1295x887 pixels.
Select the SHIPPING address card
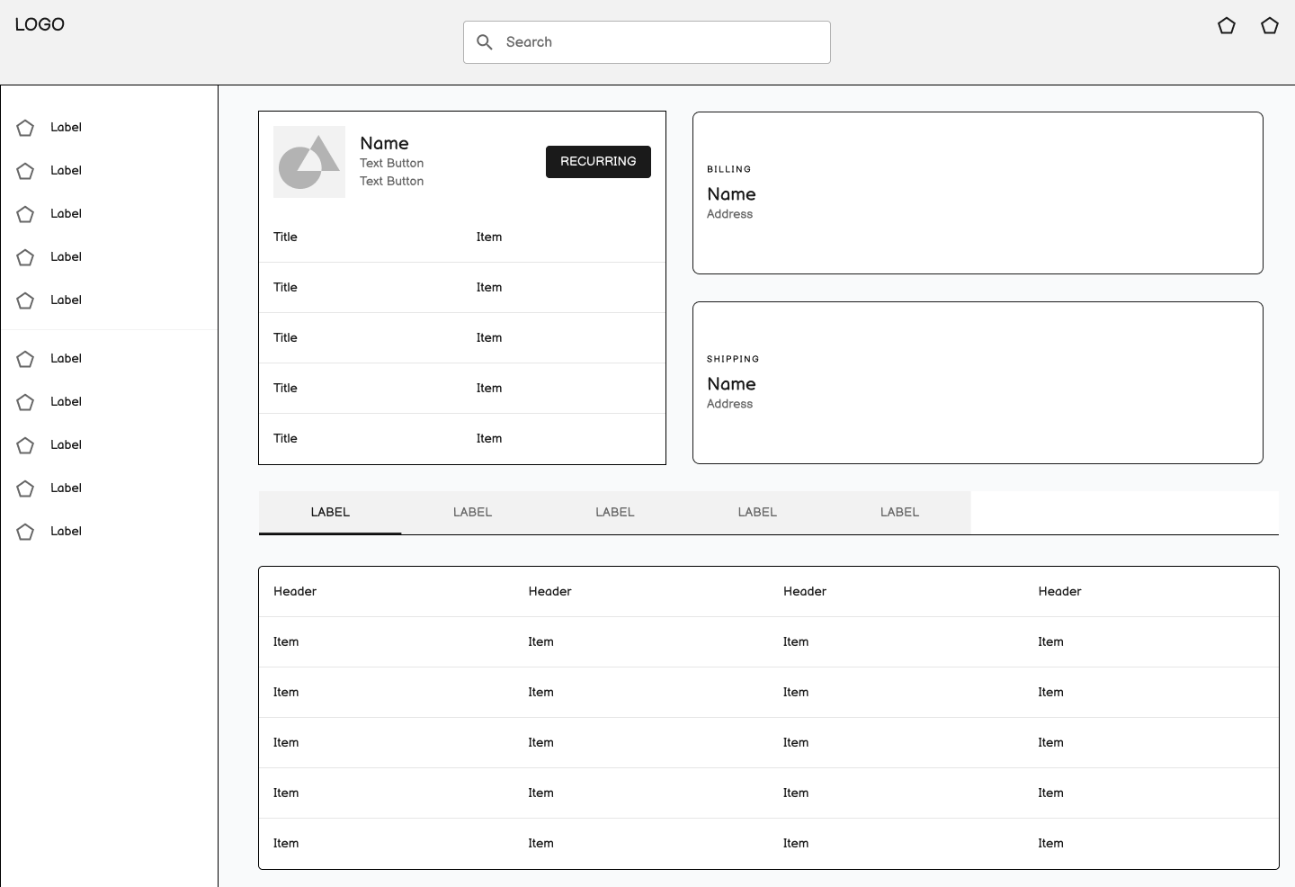click(x=978, y=382)
